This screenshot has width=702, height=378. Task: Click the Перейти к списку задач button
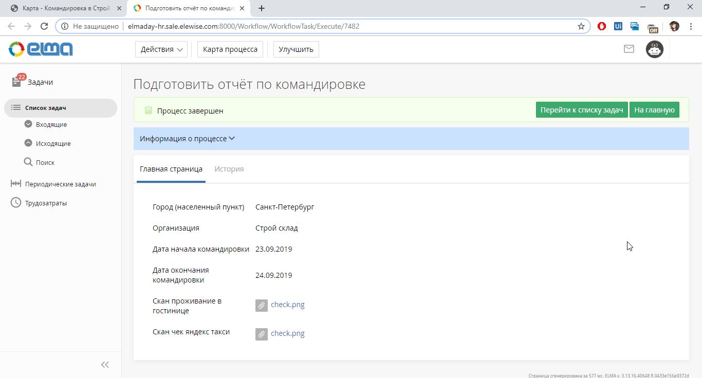coord(581,109)
